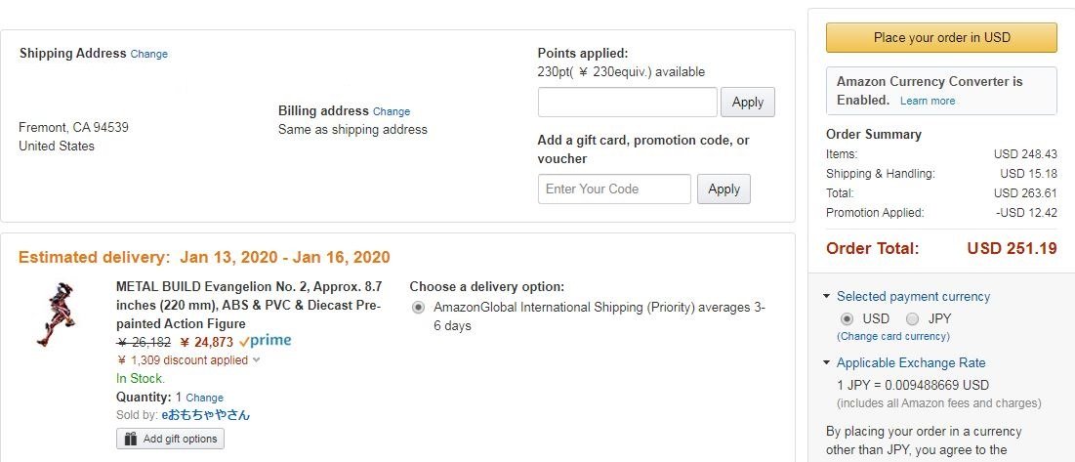1075x462 pixels.
Task: Change the billing address
Action: click(392, 111)
